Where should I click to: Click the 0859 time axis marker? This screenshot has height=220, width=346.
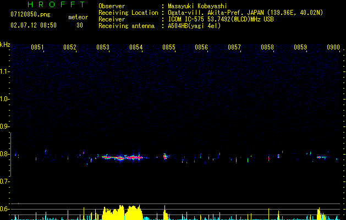point(300,47)
